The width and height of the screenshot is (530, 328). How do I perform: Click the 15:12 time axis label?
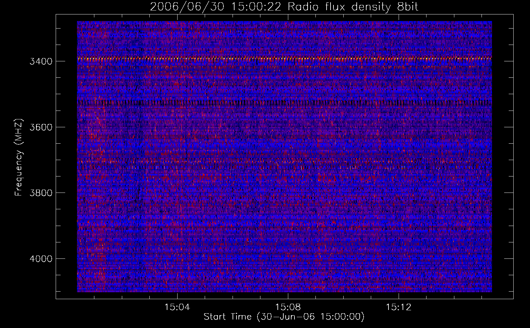point(399,307)
